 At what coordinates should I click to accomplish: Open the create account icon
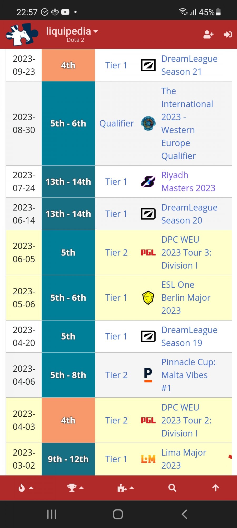[208, 34]
